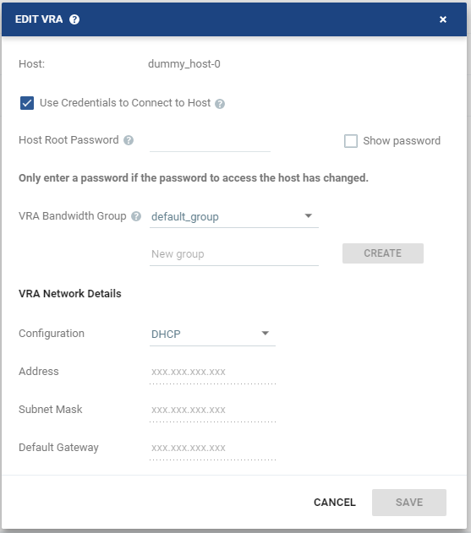
Task: Open help icon beside EDIT VRA title
Action: coord(74,19)
